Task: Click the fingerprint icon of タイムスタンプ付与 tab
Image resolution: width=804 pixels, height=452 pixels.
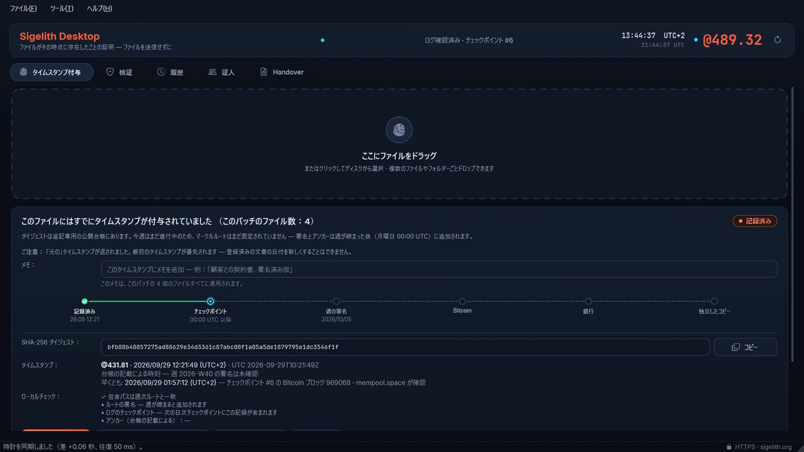Action: [x=24, y=72]
